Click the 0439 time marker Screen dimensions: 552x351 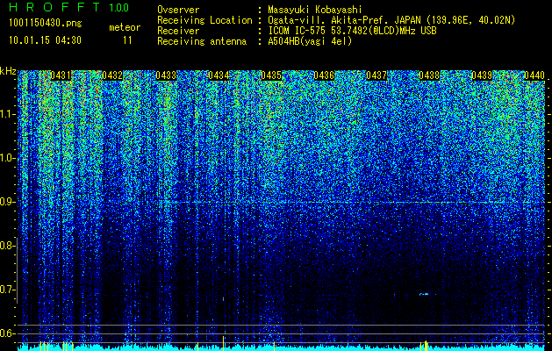coord(482,75)
